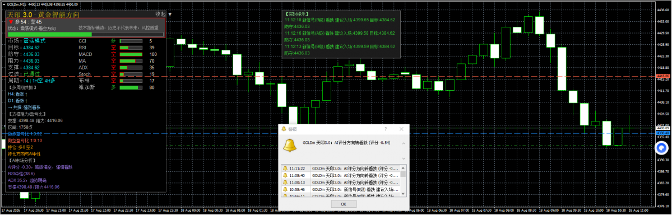Click the current price 4401.09 axis label
This screenshot has height=215, width=672.
[x=663, y=128]
